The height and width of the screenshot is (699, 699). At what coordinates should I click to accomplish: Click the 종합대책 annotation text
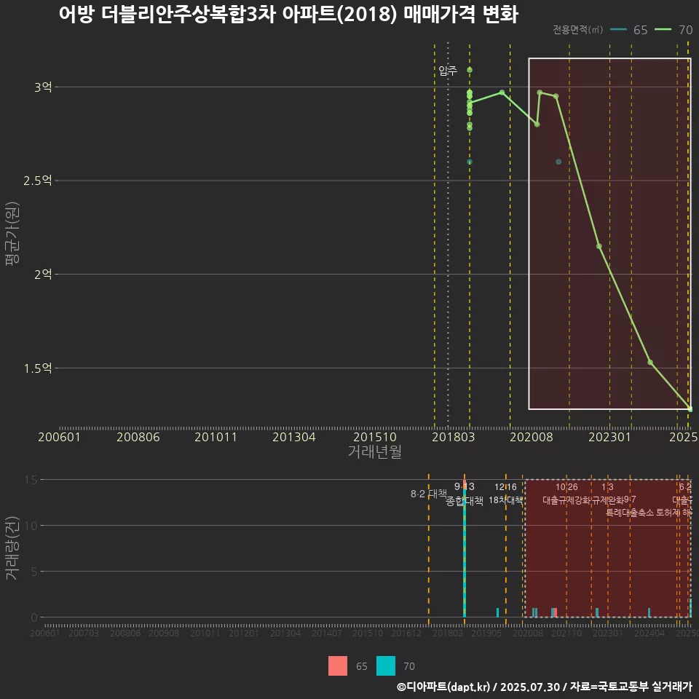[464, 501]
